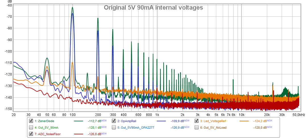The width and height of the screenshot is (307, 138).
Task: Select the '3: Led_VoltageRef' legend label
Action: tap(213, 121)
